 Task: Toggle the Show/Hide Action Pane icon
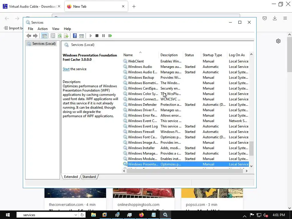click(81, 36)
